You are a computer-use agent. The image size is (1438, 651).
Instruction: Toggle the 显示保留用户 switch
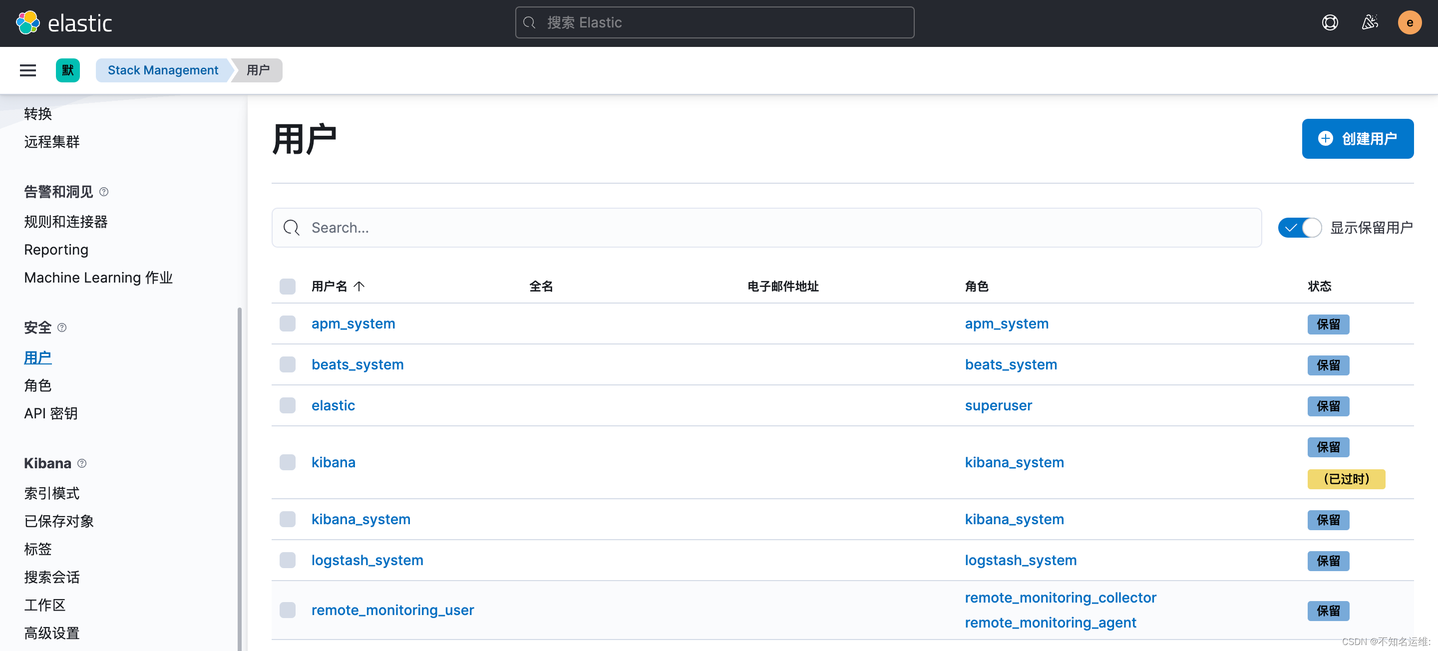click(1300, 228)
